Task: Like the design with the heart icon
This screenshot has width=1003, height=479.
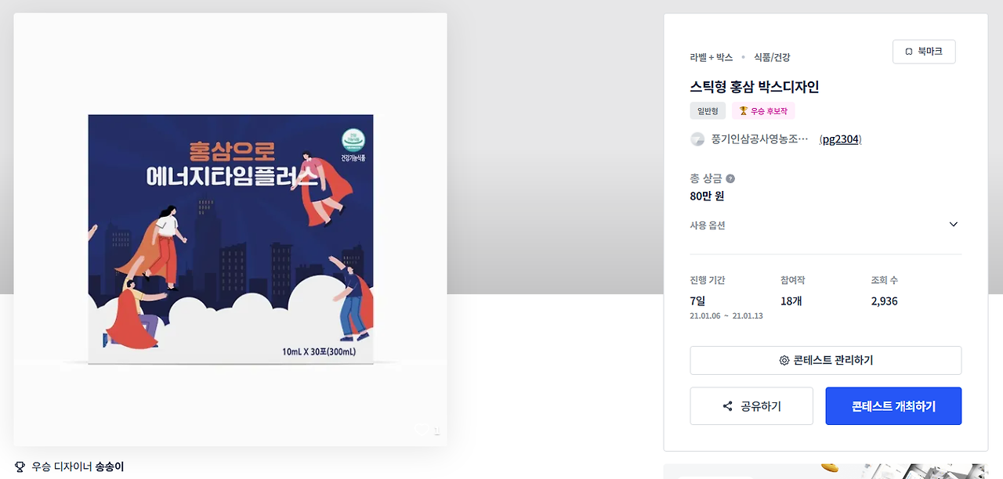Action: (x=422, y=429)
